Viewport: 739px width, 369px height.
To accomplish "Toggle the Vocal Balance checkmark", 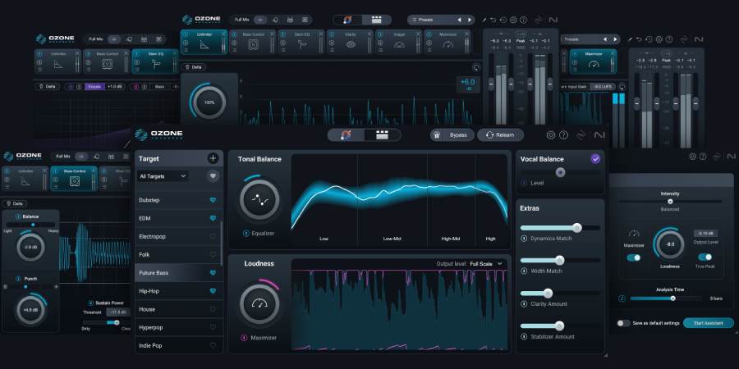I will pyautogui.click(x=596, y=159).
